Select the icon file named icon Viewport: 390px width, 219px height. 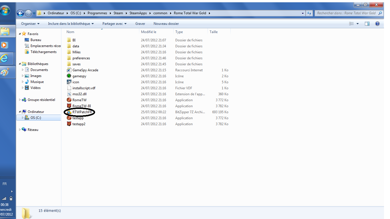pyautogui.click(x=69, y=82)
